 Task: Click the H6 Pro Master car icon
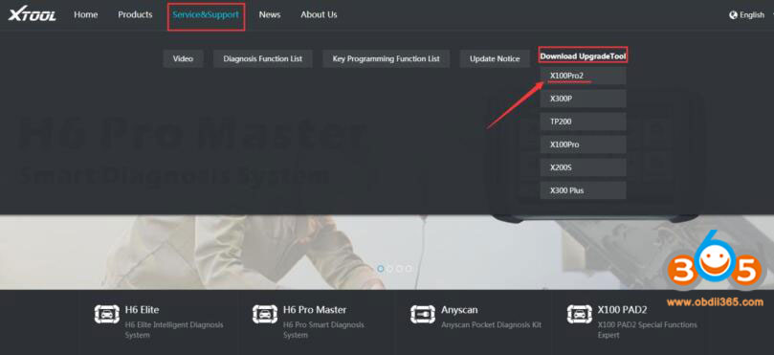(x=265, y=314)
